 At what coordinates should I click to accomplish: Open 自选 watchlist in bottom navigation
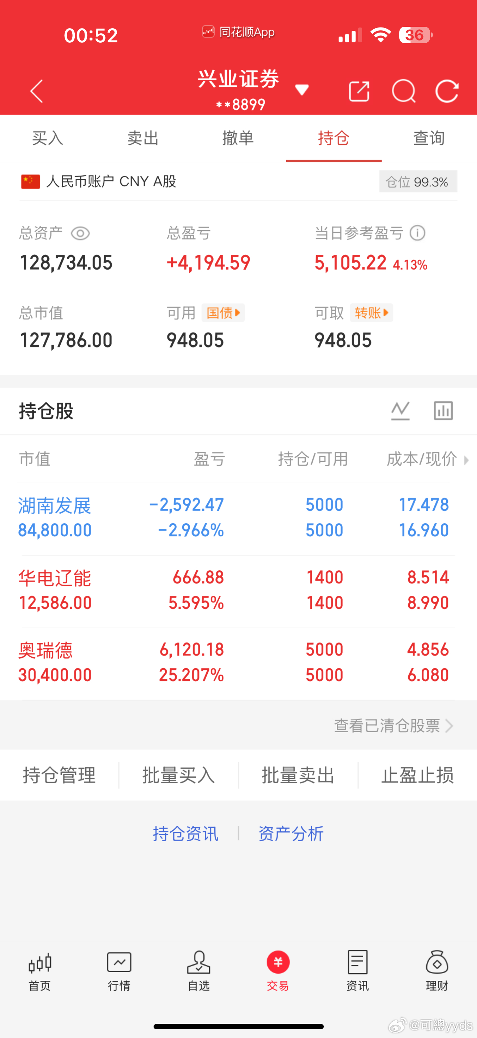[199, 971]
